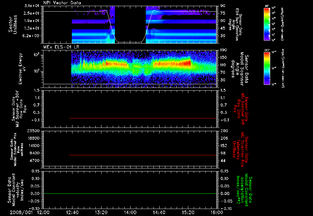Click the DEF color scale bar
Screen dimensions: 313x216
[x=267, y=68]
